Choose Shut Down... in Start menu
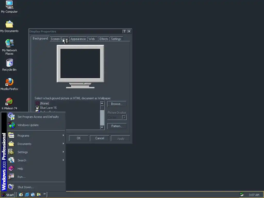The width and height of the screenshot is (264, 198). click(x=36, y=187)
